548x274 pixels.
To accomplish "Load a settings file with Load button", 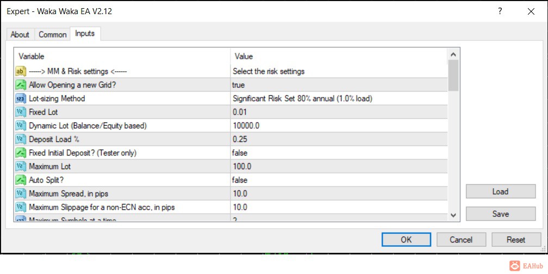I will click(x=501, y=191).
